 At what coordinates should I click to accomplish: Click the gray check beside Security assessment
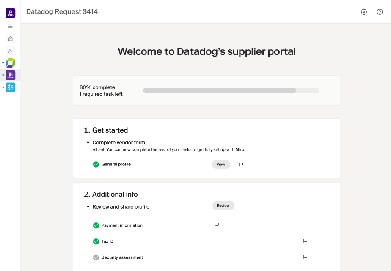(96, 257)
